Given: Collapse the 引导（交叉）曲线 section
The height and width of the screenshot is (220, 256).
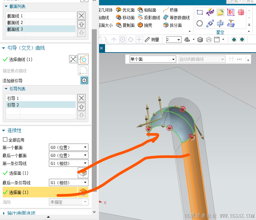Looking at the screenshot, I should pos(3,48).
